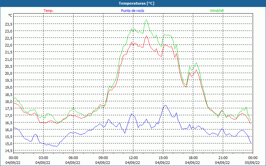This screenshot has width=266, height=166.
Task: Click the 17,0 y-axis value
Action: pyautogui.click(x=9, y=116)
